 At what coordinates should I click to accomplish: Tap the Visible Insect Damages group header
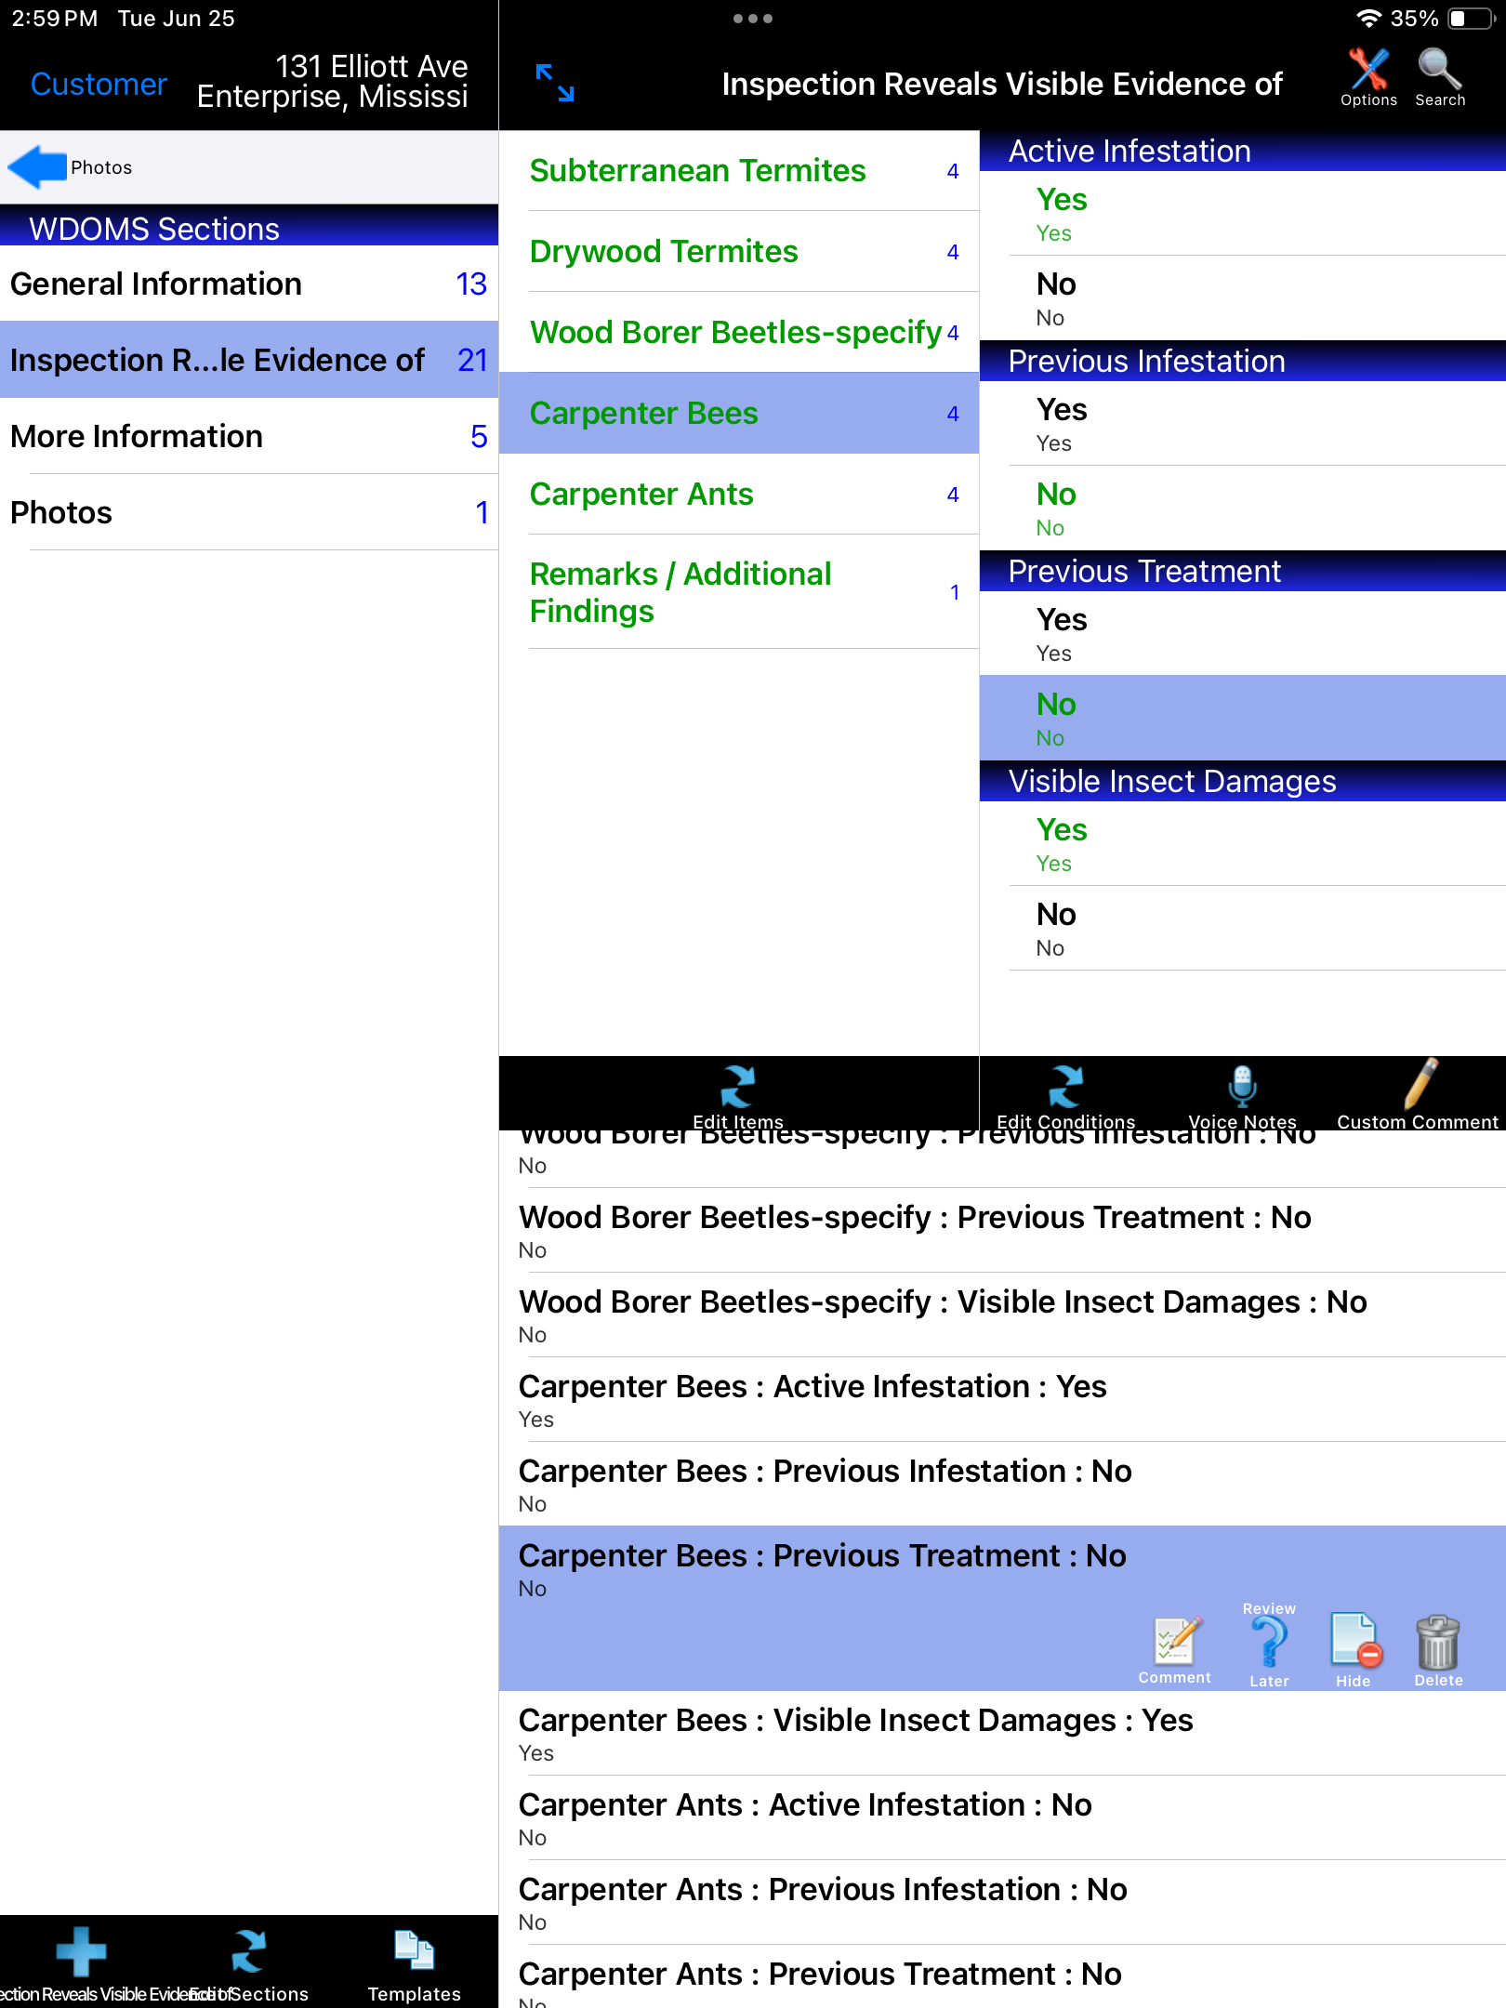click(x=1243, y=782)
